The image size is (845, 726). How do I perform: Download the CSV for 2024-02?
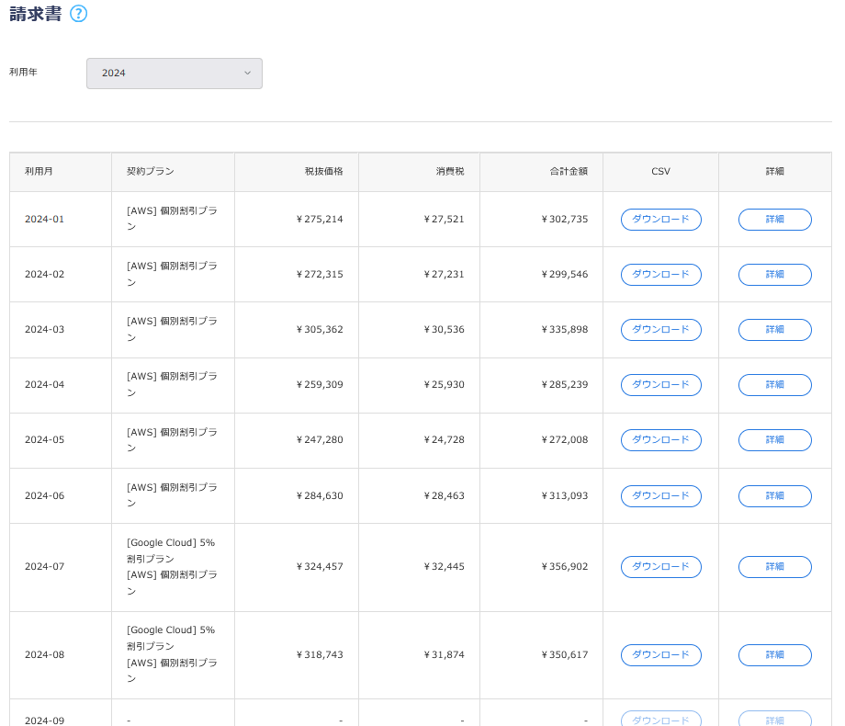click(x=660, y=275)
